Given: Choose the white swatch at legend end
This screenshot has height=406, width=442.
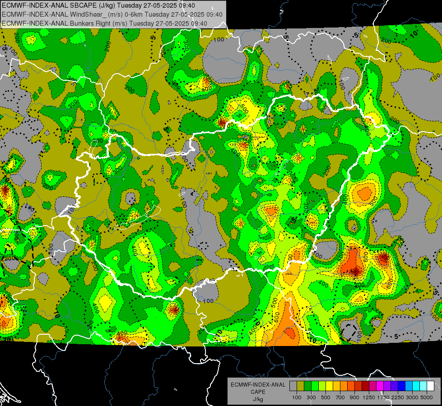Looking at the screenshot, I should pyautogui.click(x=430, y=386).
